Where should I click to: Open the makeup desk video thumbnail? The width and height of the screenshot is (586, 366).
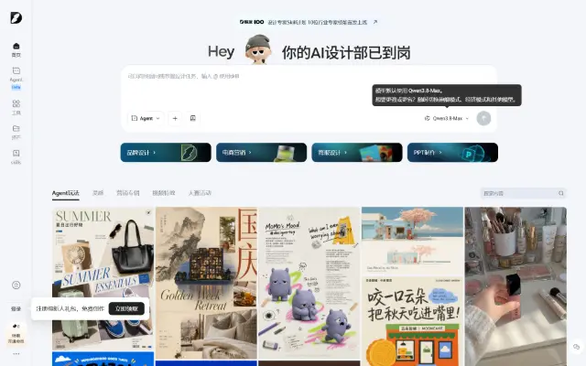[515, 286]
